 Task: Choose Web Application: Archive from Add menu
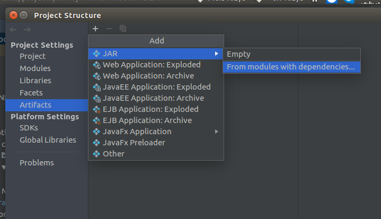[148, 76]
